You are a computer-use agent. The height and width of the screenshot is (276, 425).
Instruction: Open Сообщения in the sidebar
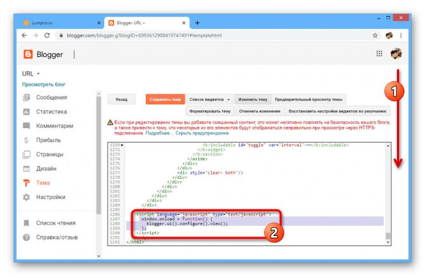click(51, 97)
